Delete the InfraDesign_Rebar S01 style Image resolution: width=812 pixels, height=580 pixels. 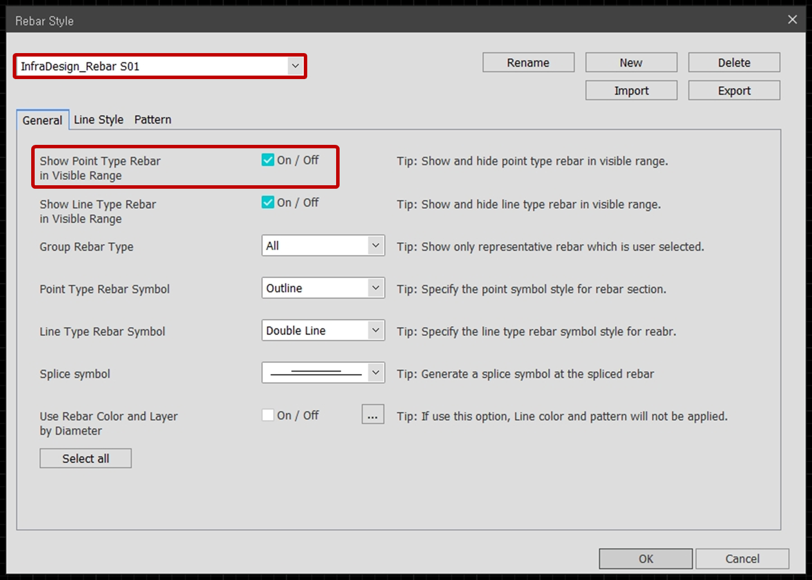733,62
